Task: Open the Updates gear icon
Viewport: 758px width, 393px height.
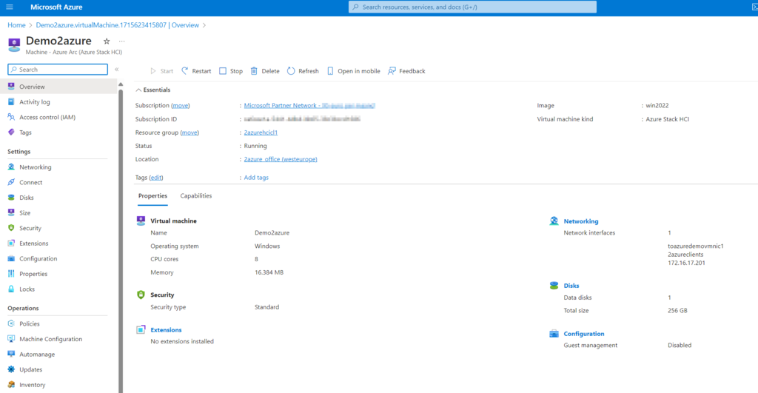Action: pos(11,369)
